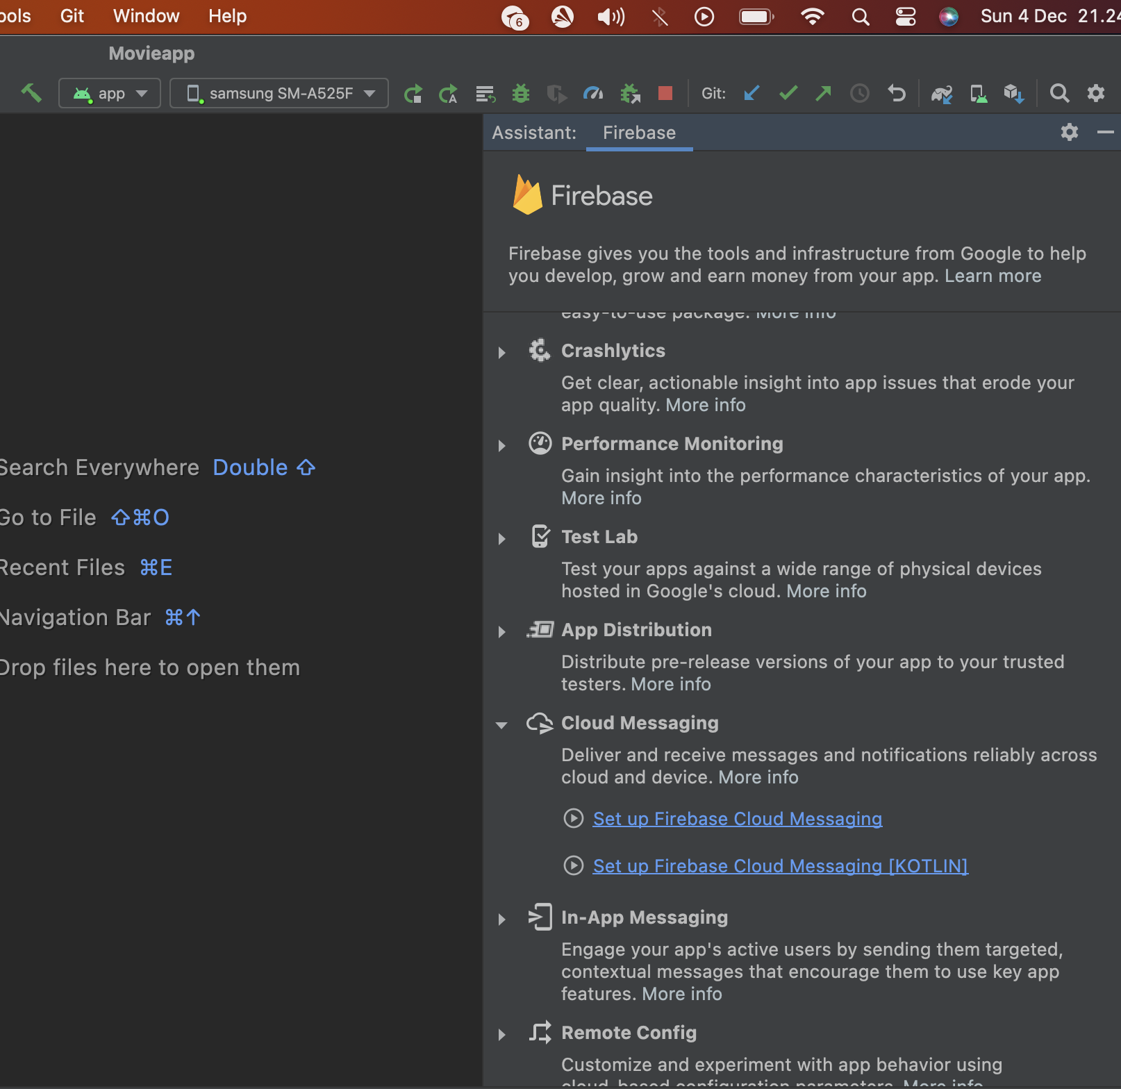Open IDE settings gear in main toolbar
This screenshot has height=1089, width=1121.
[x=1096, y=93]
